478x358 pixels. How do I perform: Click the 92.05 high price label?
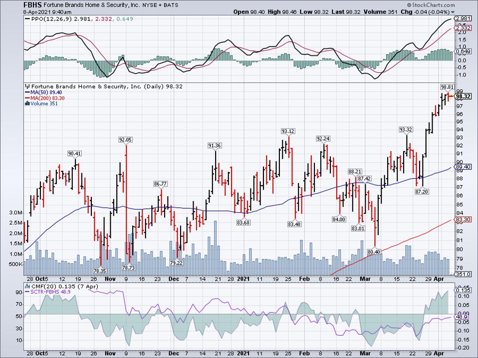[125, 140]
